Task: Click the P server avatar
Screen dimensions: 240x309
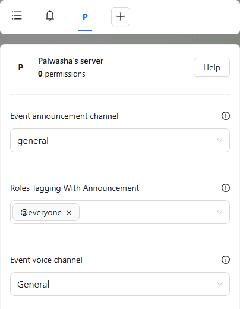Action: click(x=21, y=67)
